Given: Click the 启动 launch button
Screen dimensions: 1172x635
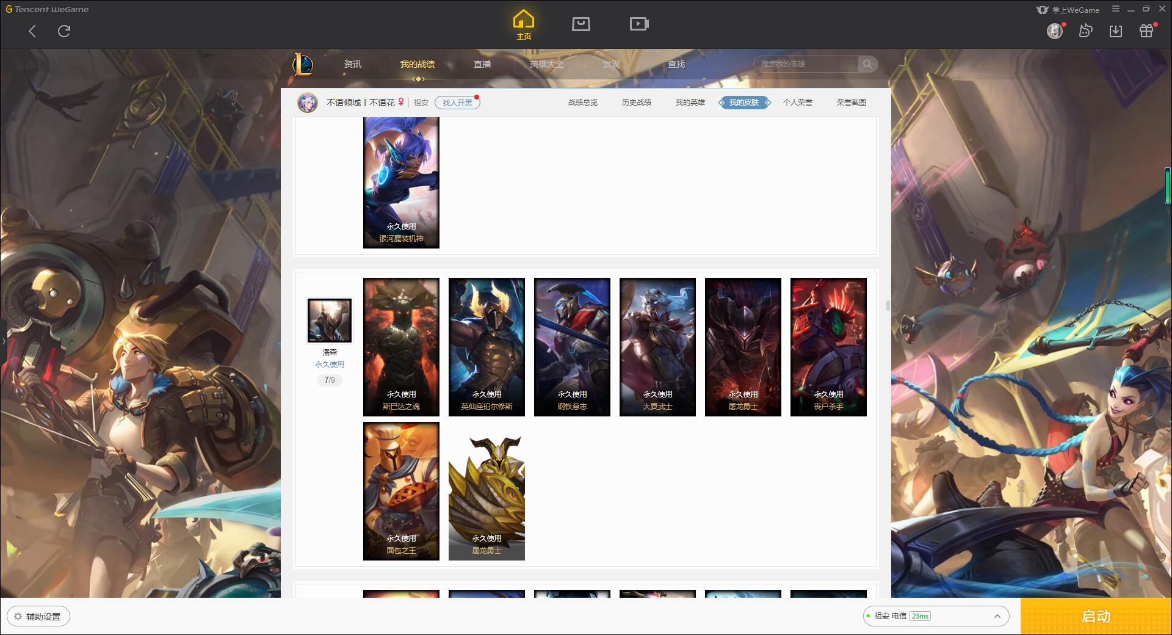Looking at the screenshot, I should (x=1096, y=617).
